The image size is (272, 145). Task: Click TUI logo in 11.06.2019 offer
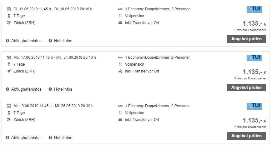pos(254,9)
